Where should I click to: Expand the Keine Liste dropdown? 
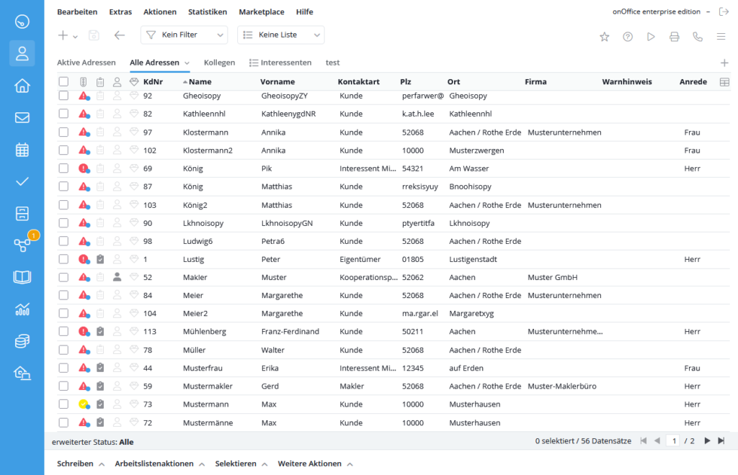point(280,35)
